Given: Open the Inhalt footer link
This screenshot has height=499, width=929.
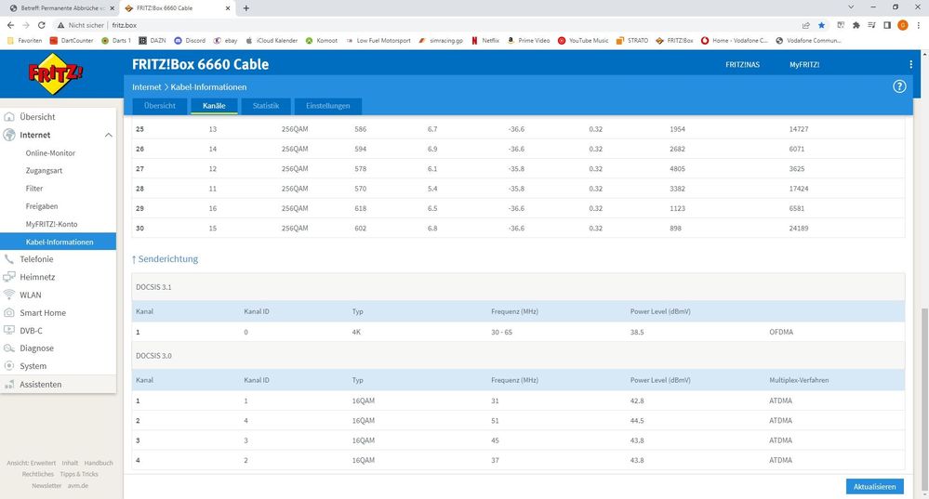Looking at the screenshot, I should coord(70,463).
